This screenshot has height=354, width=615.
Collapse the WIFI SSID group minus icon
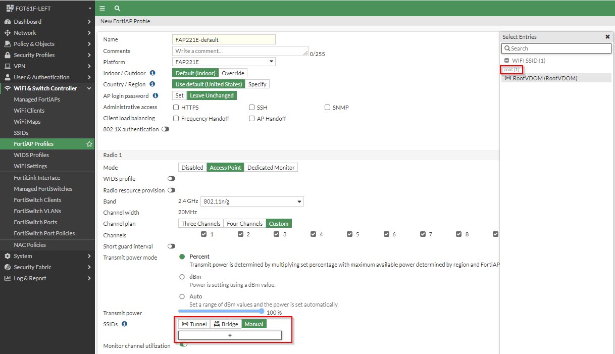[x=507, y=61]
